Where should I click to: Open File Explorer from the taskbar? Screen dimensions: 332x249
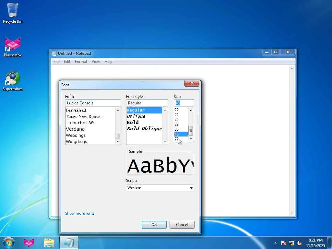pos(49,243)
